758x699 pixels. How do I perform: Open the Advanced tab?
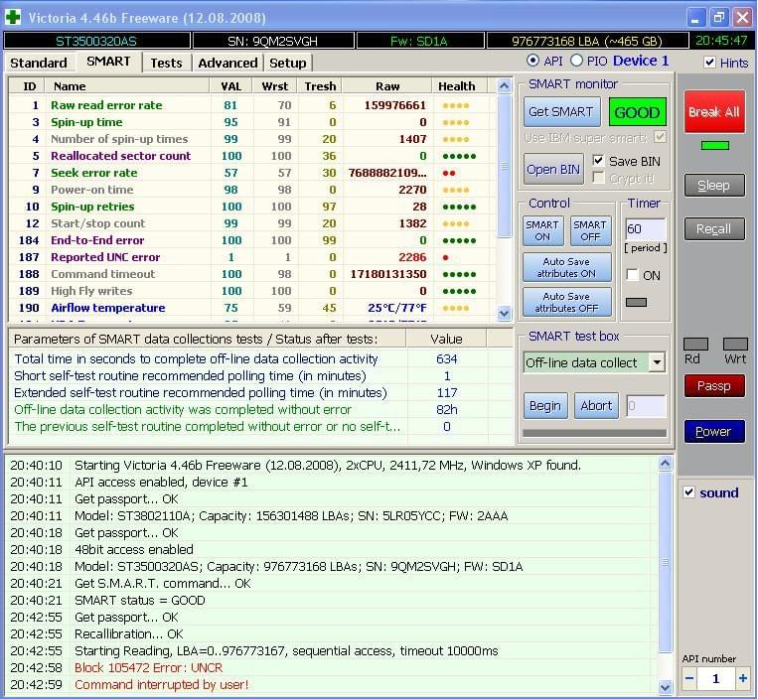click(x=227, y=63)
